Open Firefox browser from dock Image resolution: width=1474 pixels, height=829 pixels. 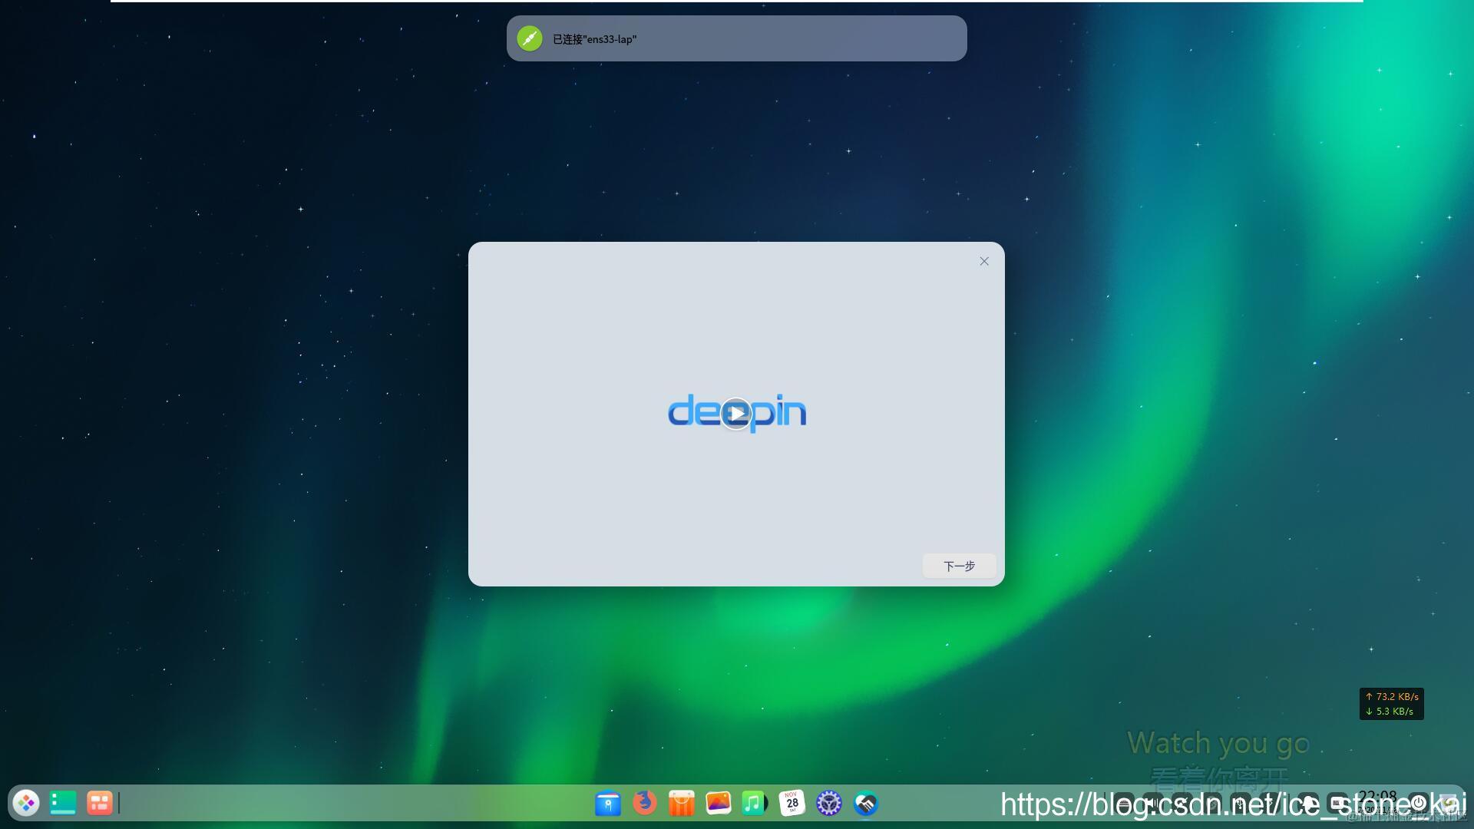pos(645,803)
